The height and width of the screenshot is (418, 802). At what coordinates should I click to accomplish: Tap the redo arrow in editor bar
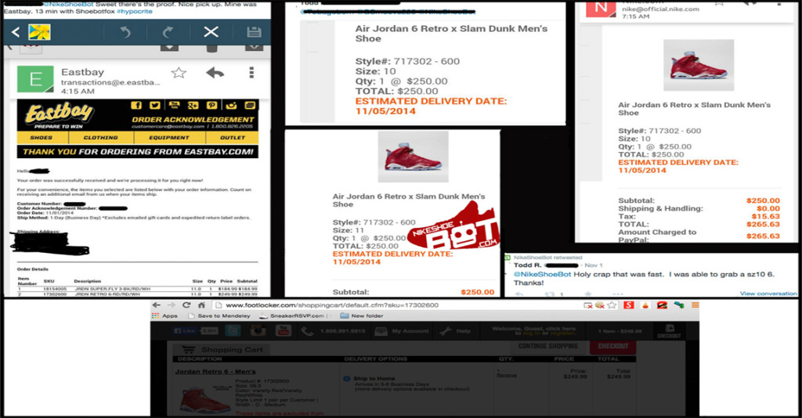pos(167,32)
